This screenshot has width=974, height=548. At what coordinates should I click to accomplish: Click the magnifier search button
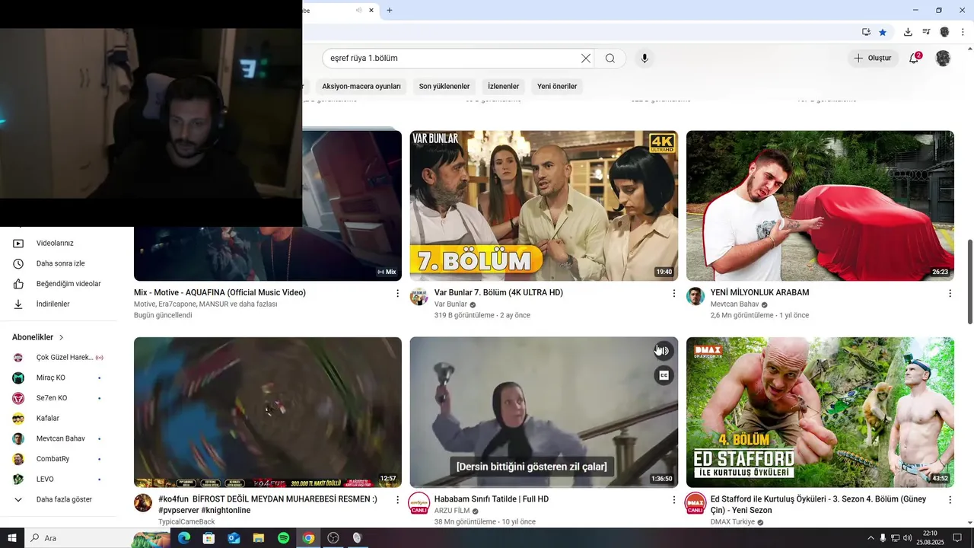point(610,59)
